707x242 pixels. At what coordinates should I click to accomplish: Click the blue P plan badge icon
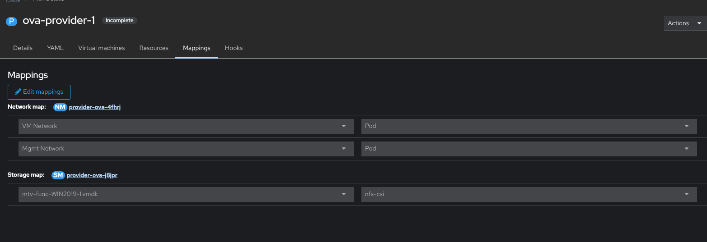pos(11,21)
